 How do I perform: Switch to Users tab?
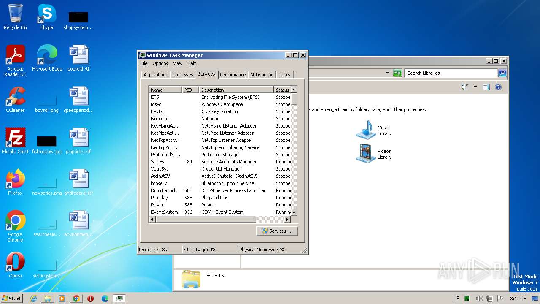coord(284,75)
